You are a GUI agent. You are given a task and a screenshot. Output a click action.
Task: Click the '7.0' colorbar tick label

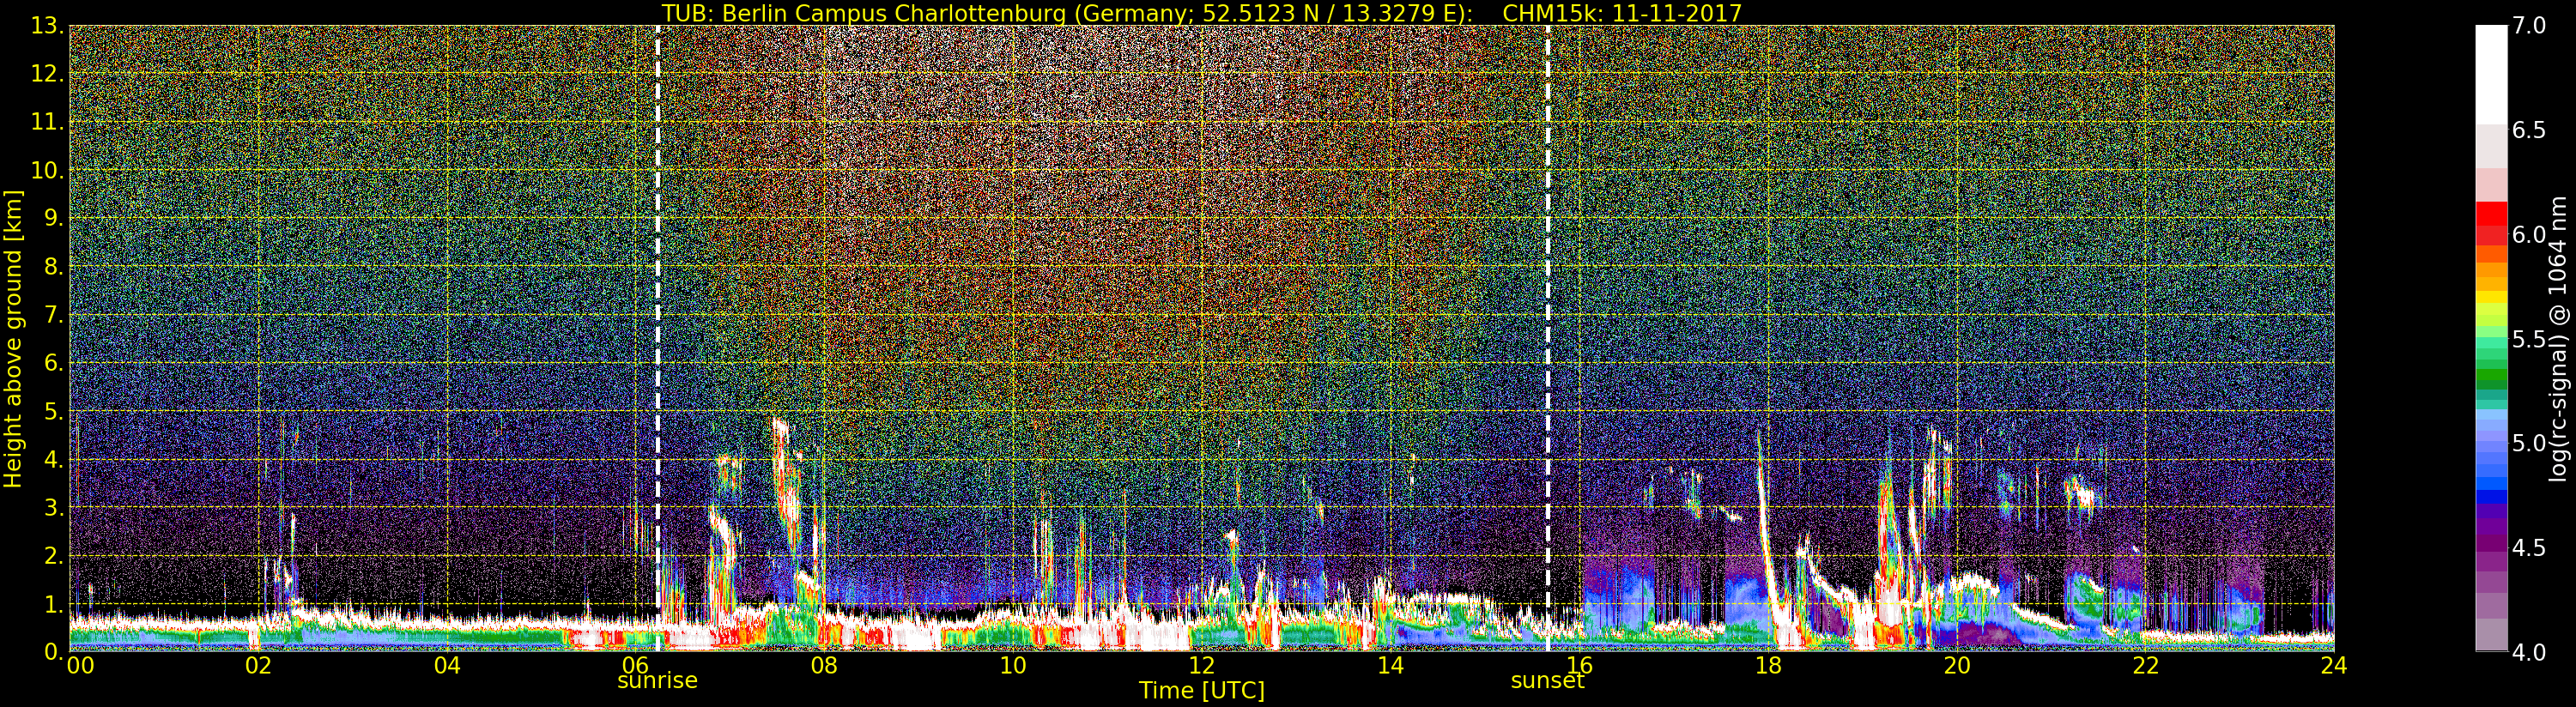[2529, 26]
